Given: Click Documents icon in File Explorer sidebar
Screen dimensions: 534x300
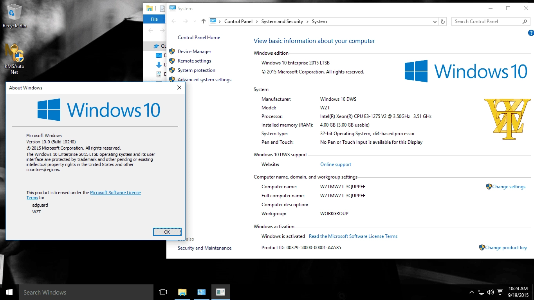Looking at the screenshot, I should (159, 74).
